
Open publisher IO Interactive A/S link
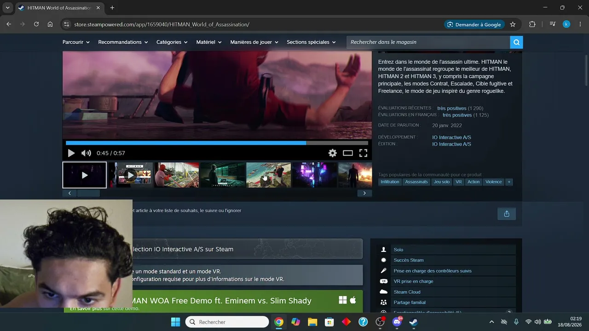451,144
